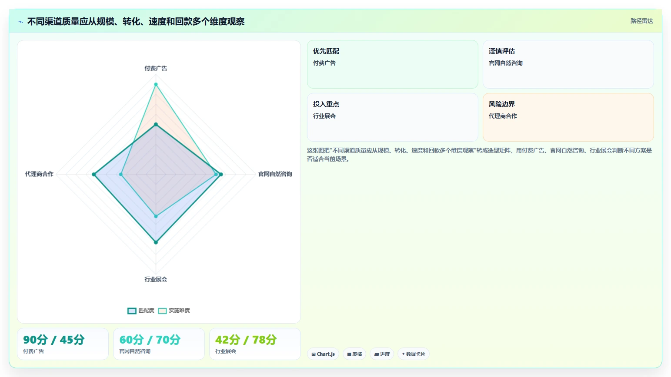The width and height of the screenshot is (671, 377).
Task: Click the 行业展会 radar axis label
Action: tap(156, 279)
